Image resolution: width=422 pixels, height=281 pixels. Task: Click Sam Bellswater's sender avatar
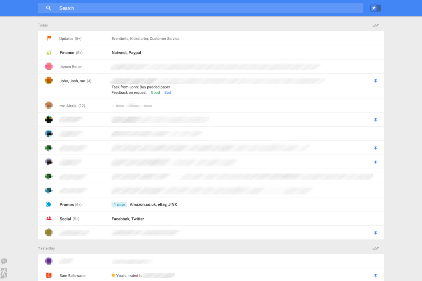coord(49,275)
